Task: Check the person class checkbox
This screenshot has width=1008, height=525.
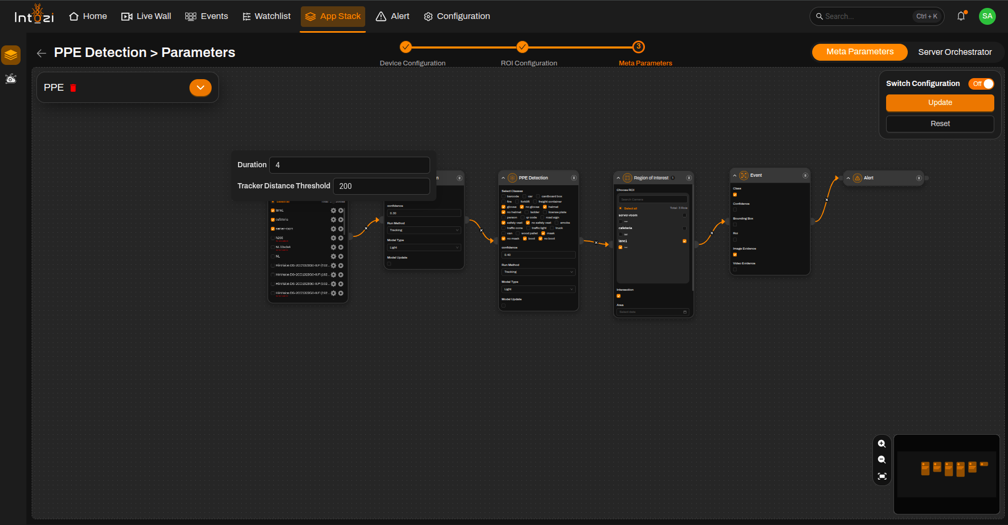Action: coord(503,217)
